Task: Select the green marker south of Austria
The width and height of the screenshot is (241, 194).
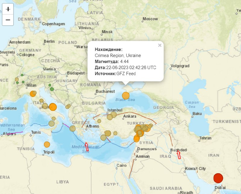Action: click(x=52, y=89)
